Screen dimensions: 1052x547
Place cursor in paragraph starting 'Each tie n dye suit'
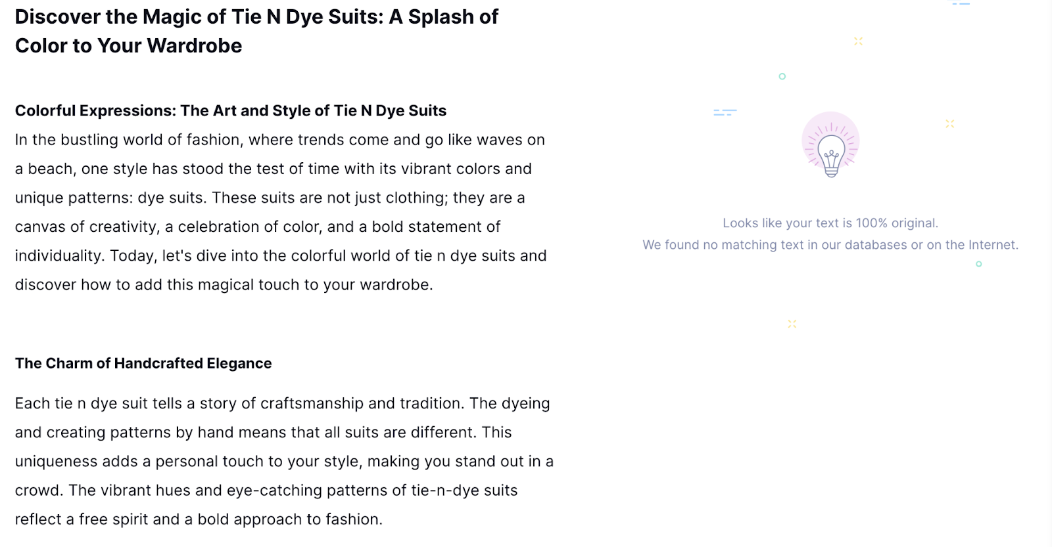tap(284, 461)
